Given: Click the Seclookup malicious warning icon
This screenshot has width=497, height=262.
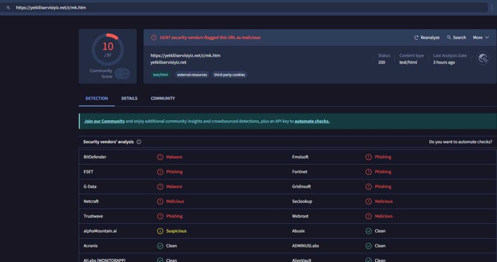Looking at the screenshot, I should tap(368, 201).
